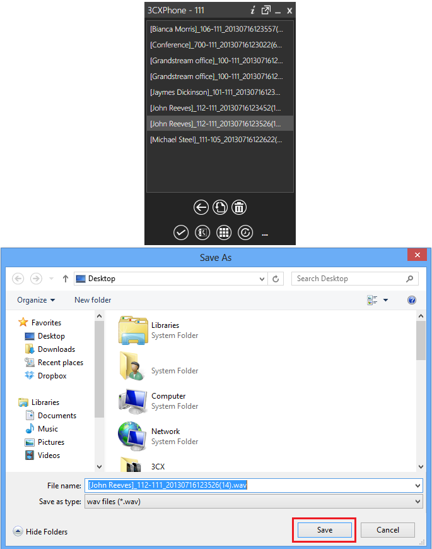Select John Reeves recording ending 123452
The height and width of the screenshot is (549, 432).
[220, 108]
